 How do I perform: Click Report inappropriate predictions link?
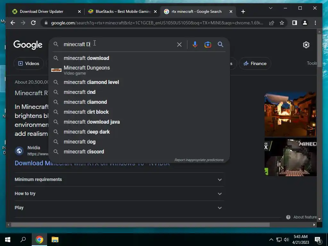click(199, 160)
